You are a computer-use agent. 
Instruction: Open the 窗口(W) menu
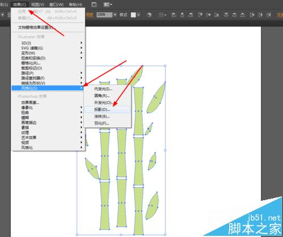click(56, 5)
